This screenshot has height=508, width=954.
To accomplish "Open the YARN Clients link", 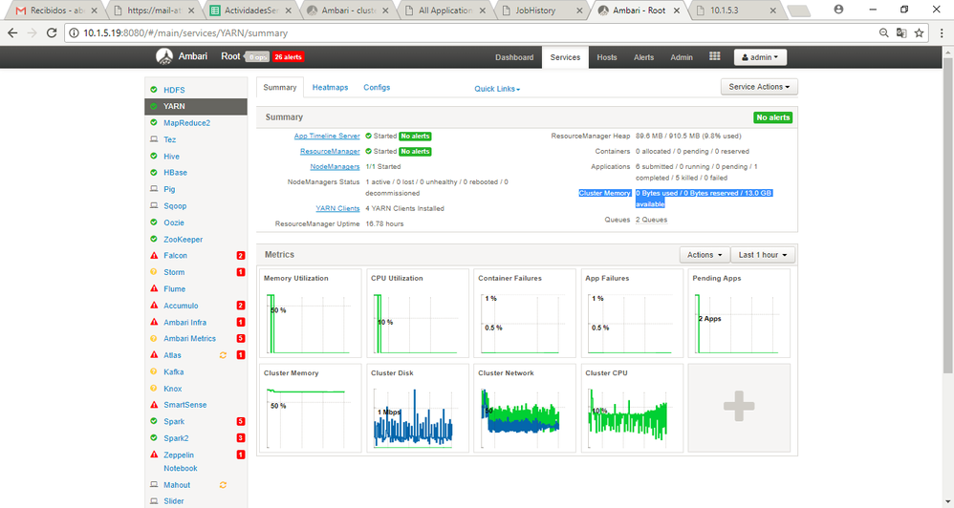I will pyautogui.click(x=337, y=208).
